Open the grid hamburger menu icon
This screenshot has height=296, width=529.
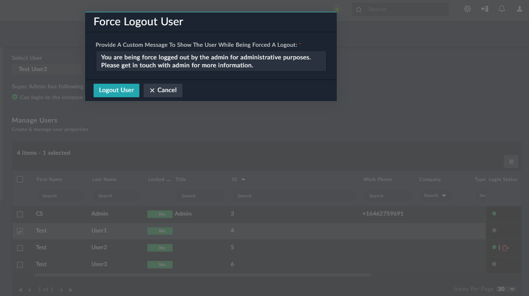click(x=511, y=162)
